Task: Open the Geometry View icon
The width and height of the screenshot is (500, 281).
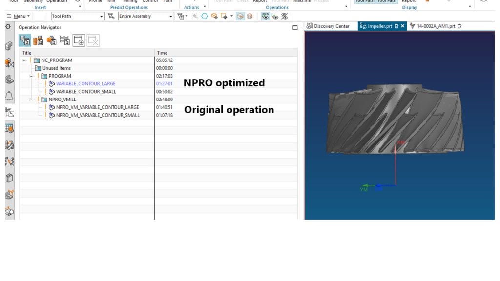Action: point(52,41)
